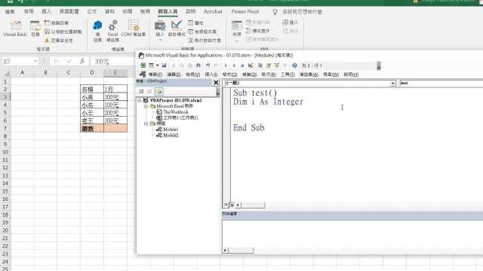Click Undo arrow in VBA toolbar

tap(208, 65)
